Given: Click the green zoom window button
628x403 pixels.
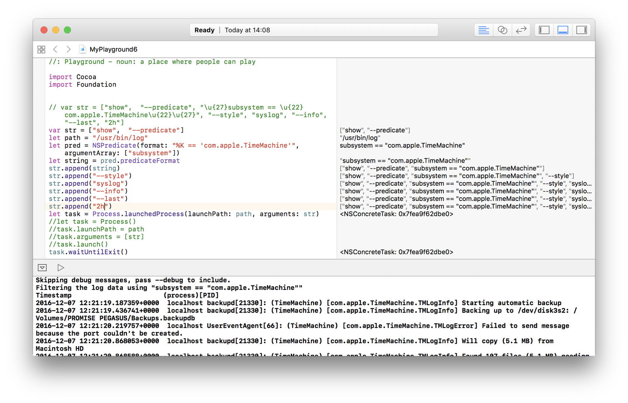Looking at the screenshot, I should click(67, 30).
